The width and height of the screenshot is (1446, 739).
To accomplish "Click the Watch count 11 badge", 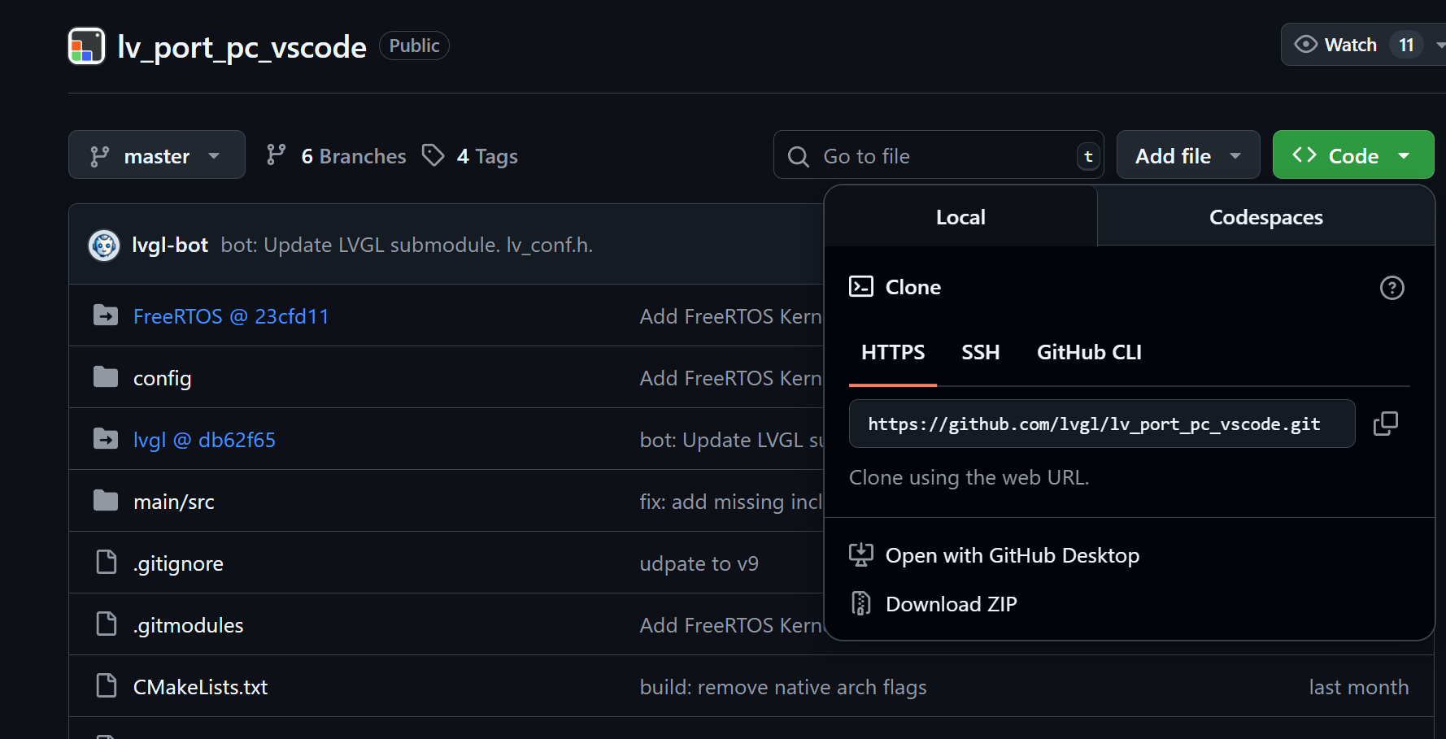I will [1406, 45].
